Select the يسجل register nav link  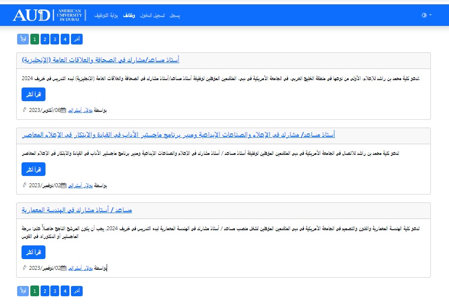pyautogui.click(x=175, y=15)
